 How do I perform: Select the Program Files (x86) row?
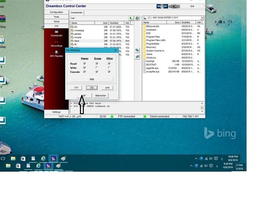[x=173, y=40]
